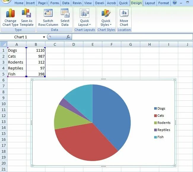Click the Reptiles legend entry text
193x172 pixels.
164,130
